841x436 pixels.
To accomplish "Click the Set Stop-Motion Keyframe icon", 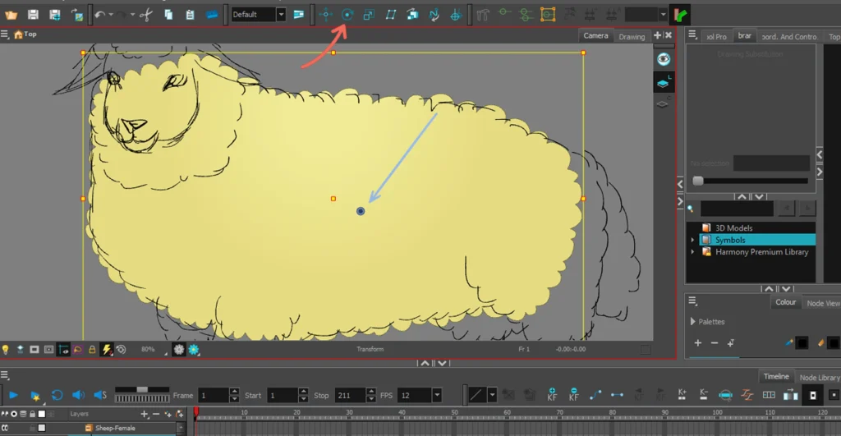I will point(617,395).
